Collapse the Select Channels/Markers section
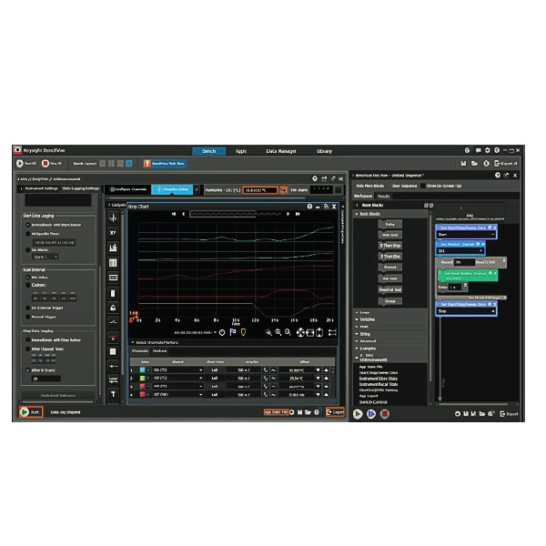 click(x=132, y=341)
